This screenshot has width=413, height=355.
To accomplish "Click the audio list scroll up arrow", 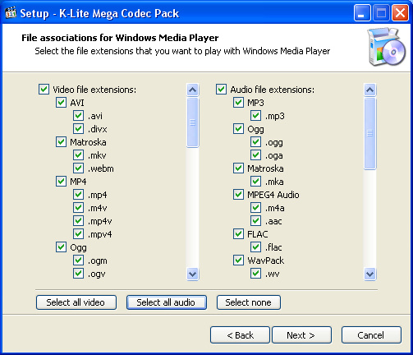I will (x=370, y=90).
